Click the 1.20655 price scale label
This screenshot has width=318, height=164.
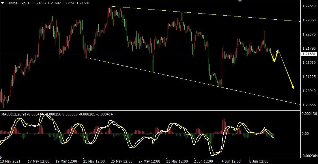coord(309,105)
